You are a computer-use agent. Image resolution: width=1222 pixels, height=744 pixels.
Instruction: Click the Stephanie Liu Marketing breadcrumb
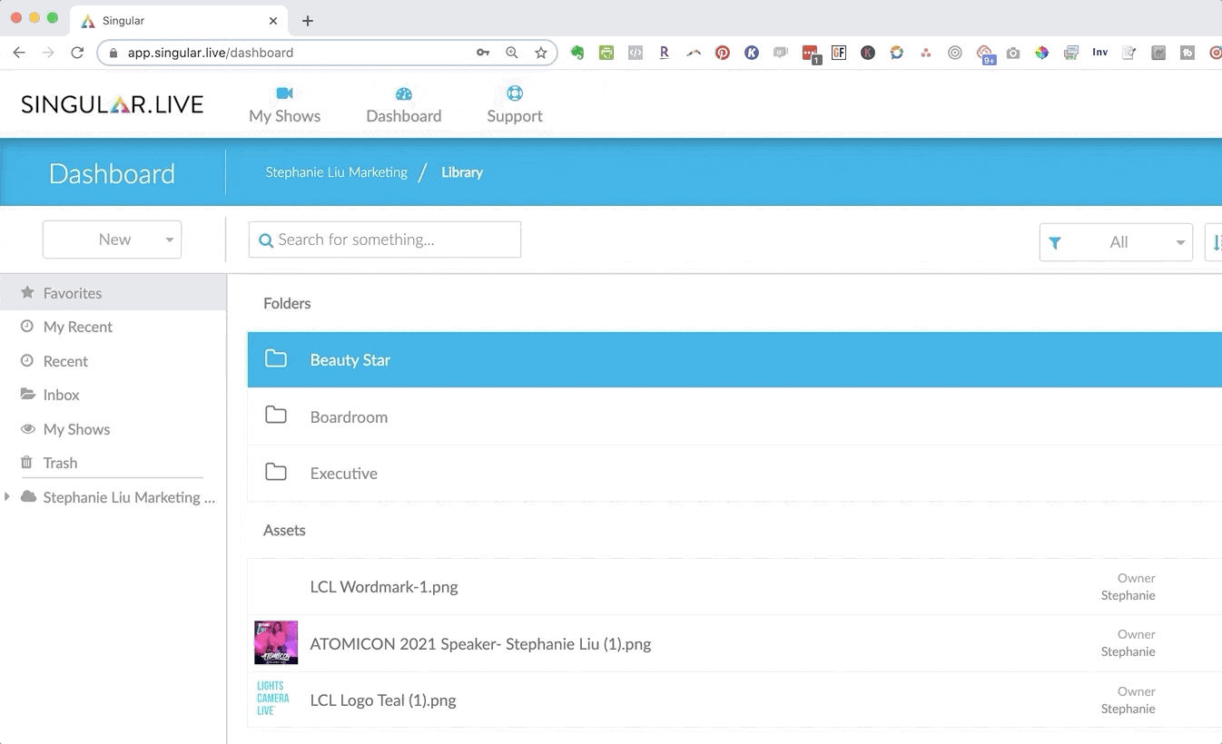pyautogui.click(x=336, y=171)
